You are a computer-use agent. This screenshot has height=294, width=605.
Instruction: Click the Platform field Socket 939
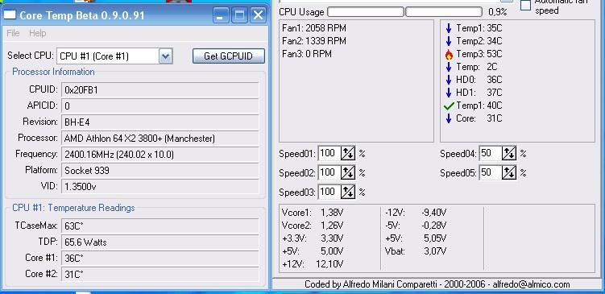pos(160,170)
